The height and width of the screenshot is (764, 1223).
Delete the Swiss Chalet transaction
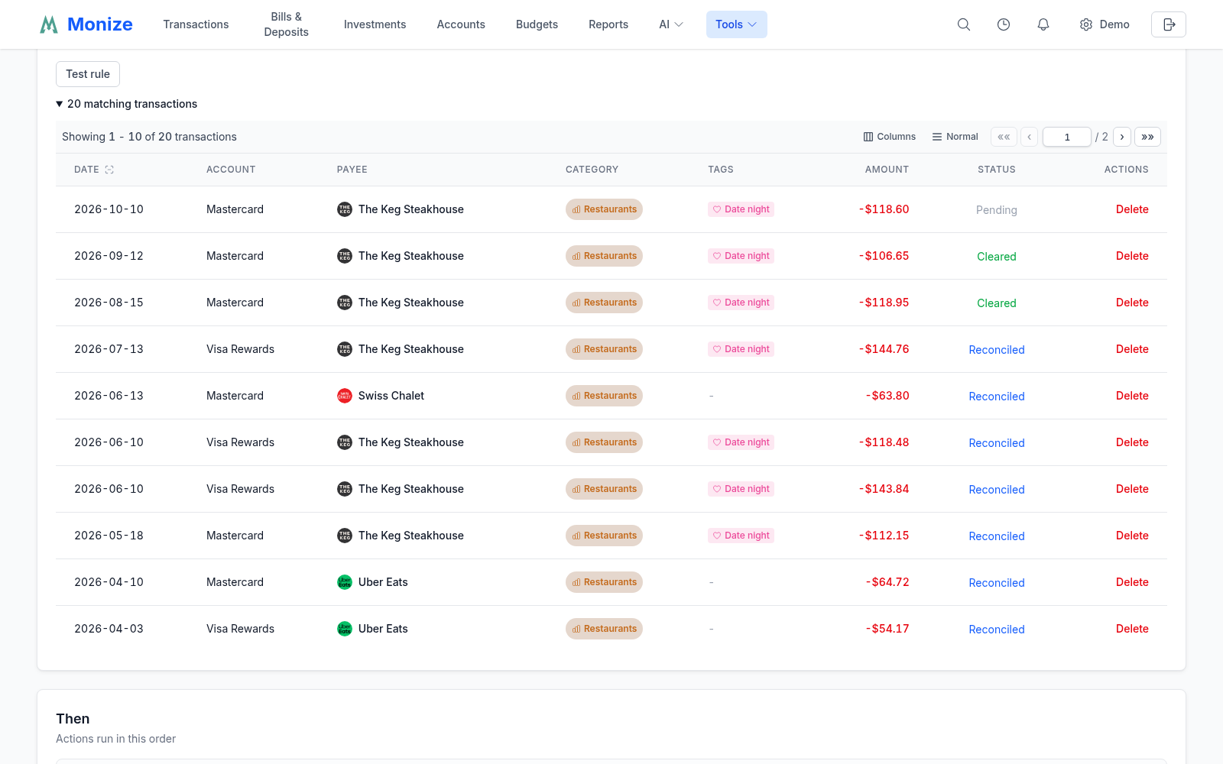[x=1132, y=396]
